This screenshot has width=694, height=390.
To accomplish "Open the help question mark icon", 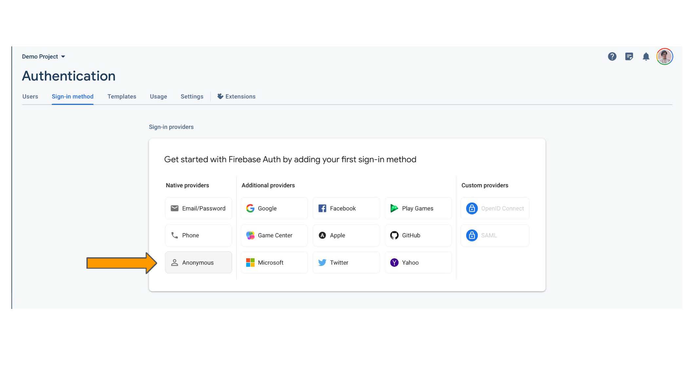I will click(612, 57).
